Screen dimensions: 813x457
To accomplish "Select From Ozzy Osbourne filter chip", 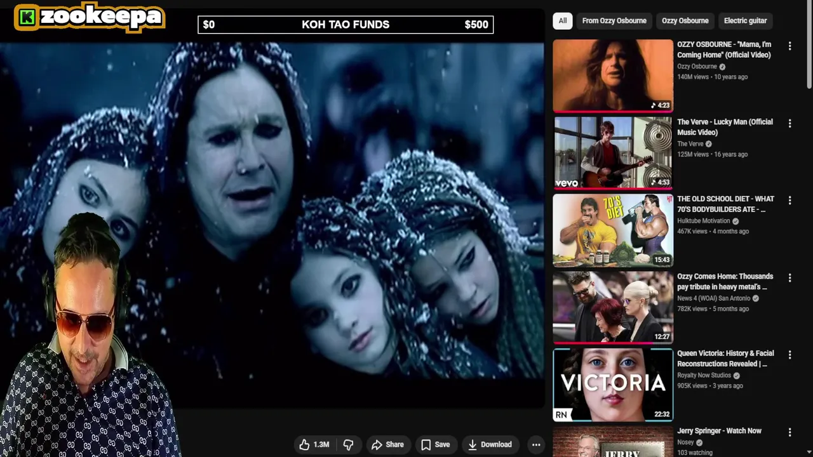I will click(614, 20).
